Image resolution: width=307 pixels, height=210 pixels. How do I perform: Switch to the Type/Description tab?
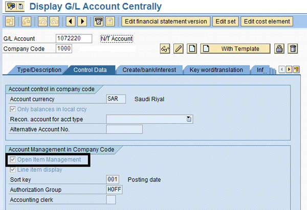[39, 70]
